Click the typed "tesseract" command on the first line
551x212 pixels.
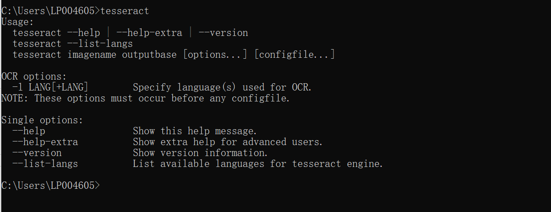click(x=124, y=10)
